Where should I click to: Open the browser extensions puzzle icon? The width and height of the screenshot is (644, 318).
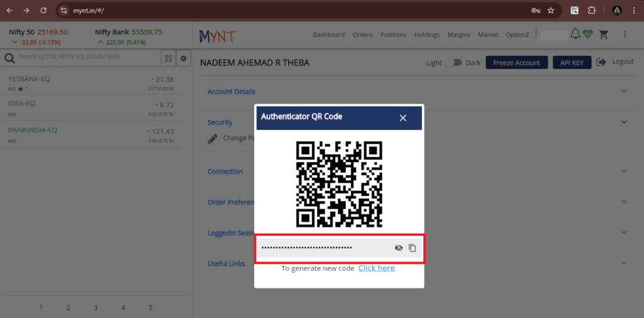coord(591,11)
